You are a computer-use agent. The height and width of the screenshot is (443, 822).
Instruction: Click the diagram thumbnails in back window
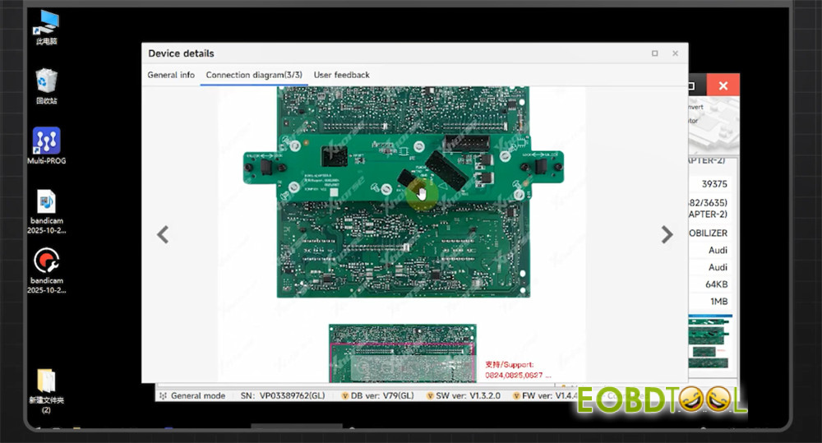click(709, 342)
